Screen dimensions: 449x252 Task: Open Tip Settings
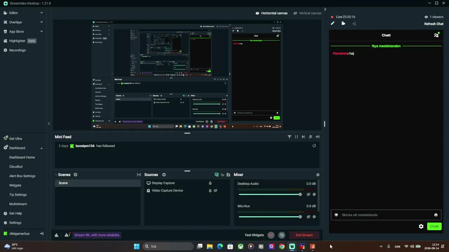tap(18, 195)
